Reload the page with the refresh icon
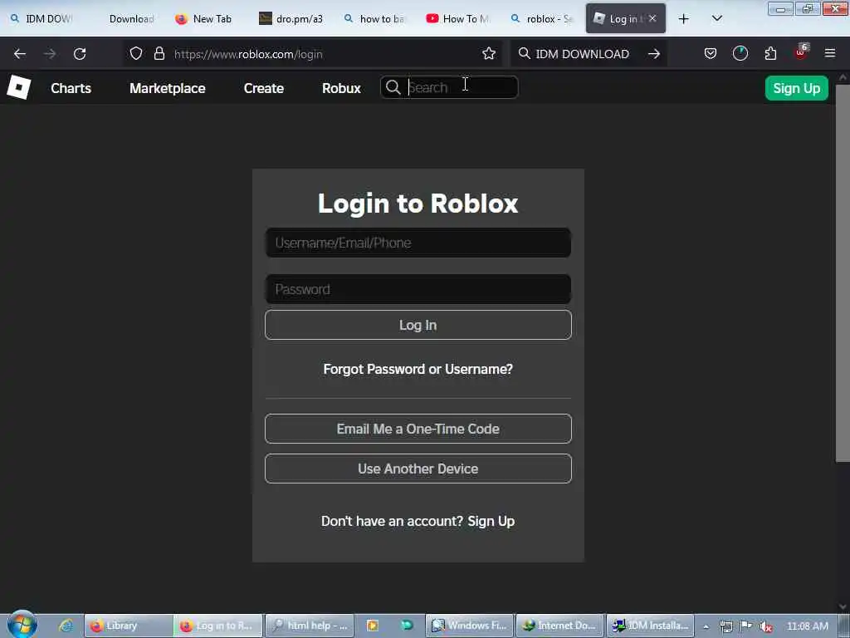 [x=80, y=54]
